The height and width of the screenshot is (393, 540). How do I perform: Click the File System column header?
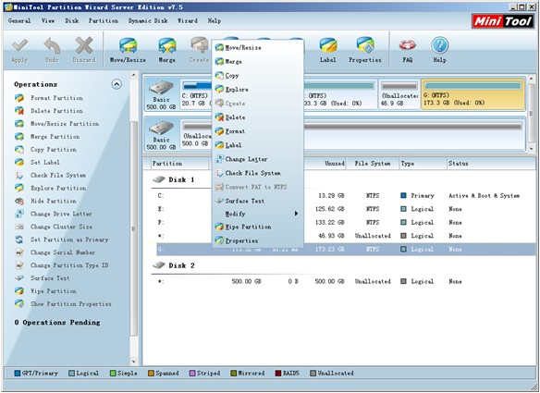[x=373, y=164]
